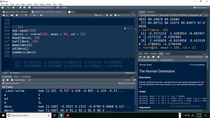Switch to the History tab
Image resolution: width=210 pixels, height=118 pixels.
pos(16,77)
